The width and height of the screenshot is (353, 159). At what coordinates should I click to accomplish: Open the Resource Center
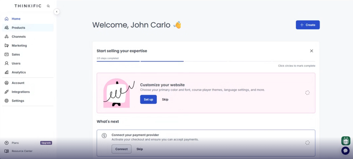[x=22, y=151]
